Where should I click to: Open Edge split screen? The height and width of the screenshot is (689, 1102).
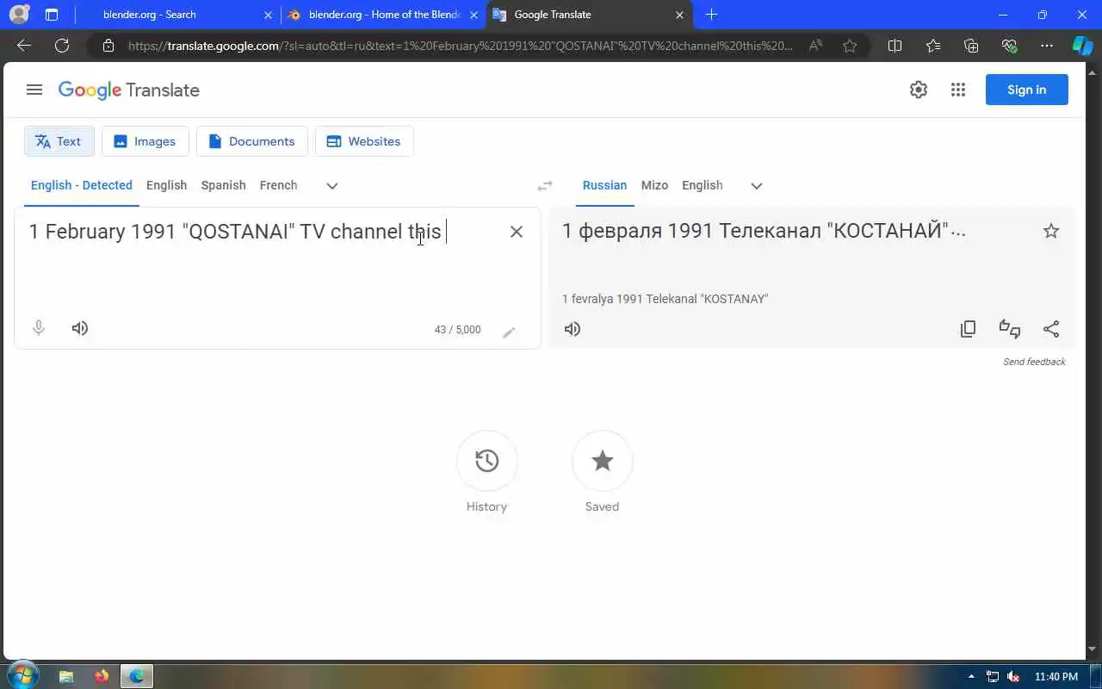click(x=895, y=46)
